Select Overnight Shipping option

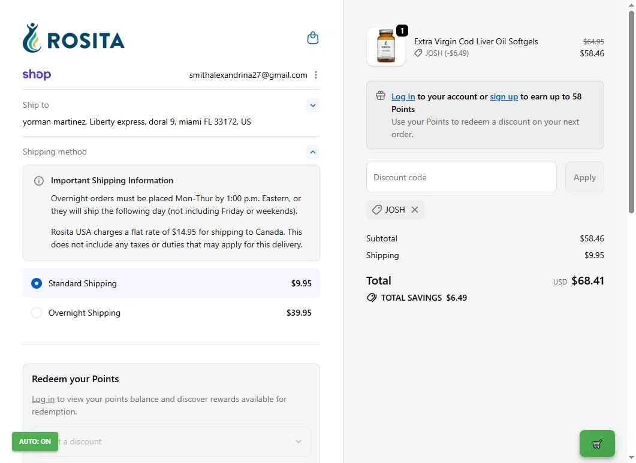point(171,313)
